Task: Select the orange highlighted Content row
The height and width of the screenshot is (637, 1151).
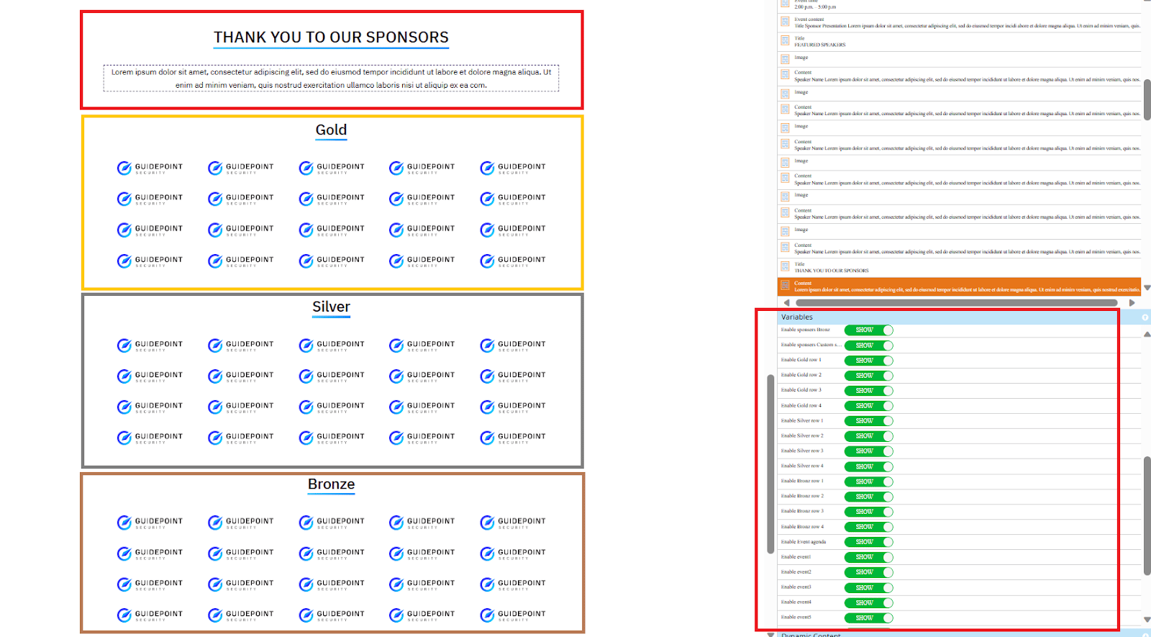Action: click(959, 286)
